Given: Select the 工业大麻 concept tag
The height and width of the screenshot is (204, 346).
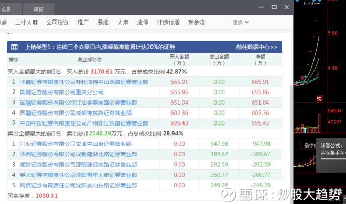Looking at the screenshot, I should click(27, 22).
